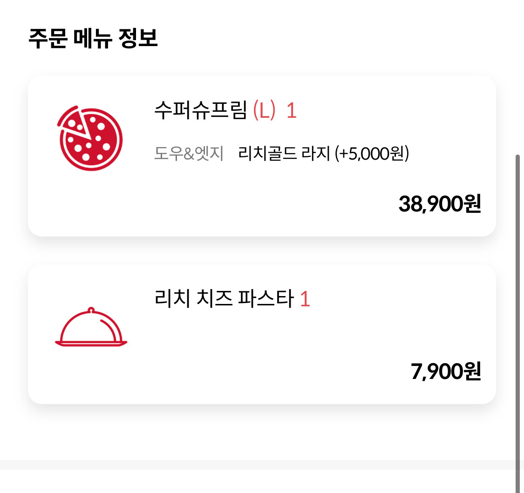Click the tray base of the cloche icon

[91, 344]
